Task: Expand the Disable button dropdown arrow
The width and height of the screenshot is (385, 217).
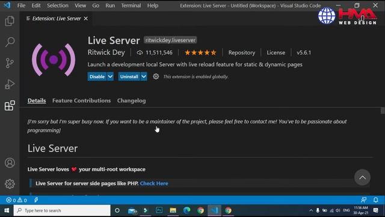Action: (110, 77)
